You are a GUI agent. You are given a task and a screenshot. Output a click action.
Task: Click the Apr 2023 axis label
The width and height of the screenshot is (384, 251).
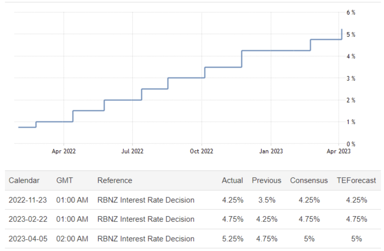pyautogui.click(x=338, y=151)
